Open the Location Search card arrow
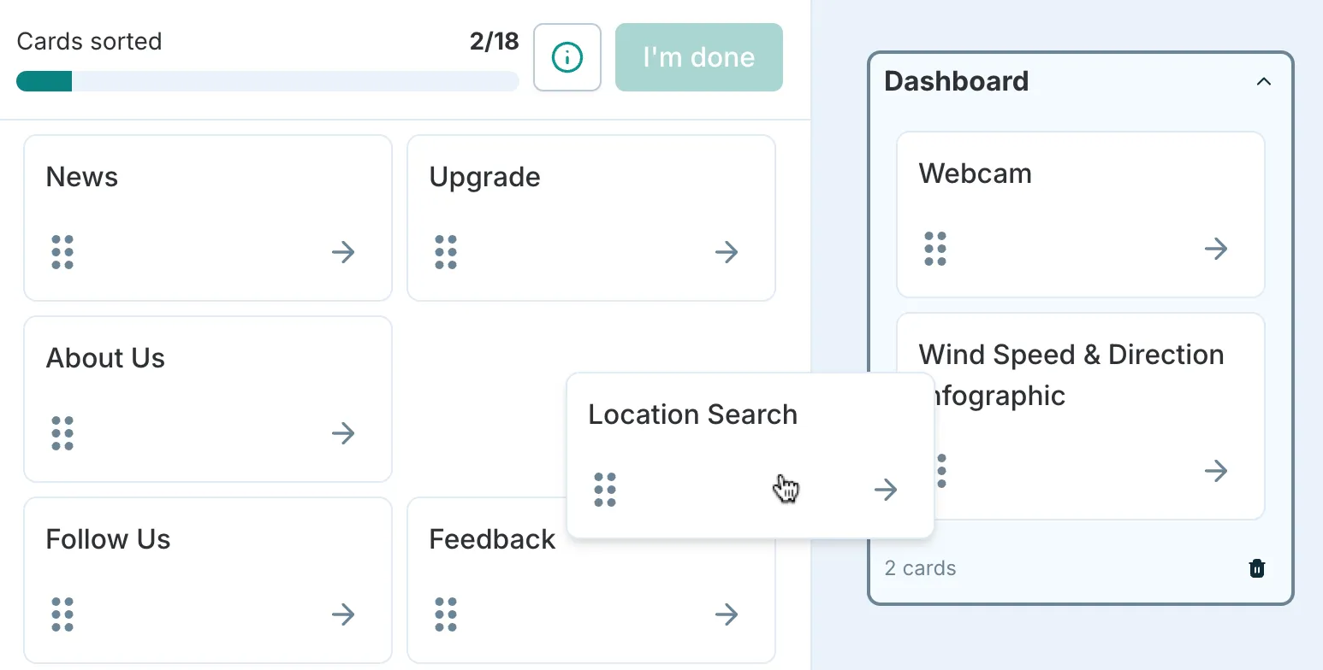The height and width of the screenshot is (670, 1323). point(885,489)
